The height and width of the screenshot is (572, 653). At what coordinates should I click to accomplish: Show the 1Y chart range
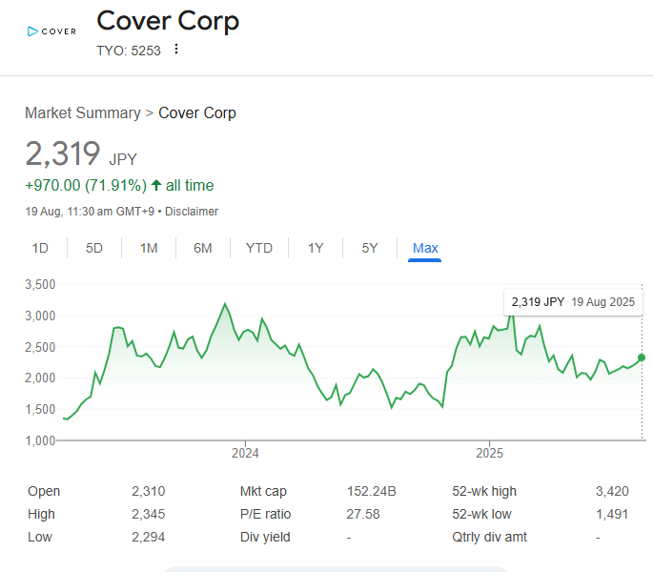[x=316, y=248]
